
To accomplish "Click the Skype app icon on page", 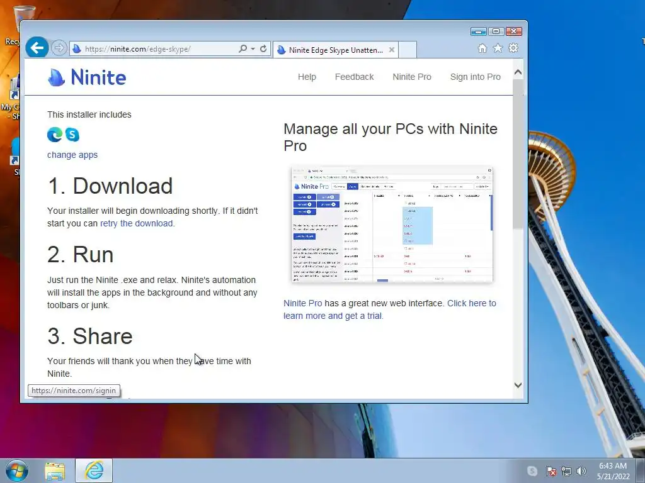I will [72, 135].
